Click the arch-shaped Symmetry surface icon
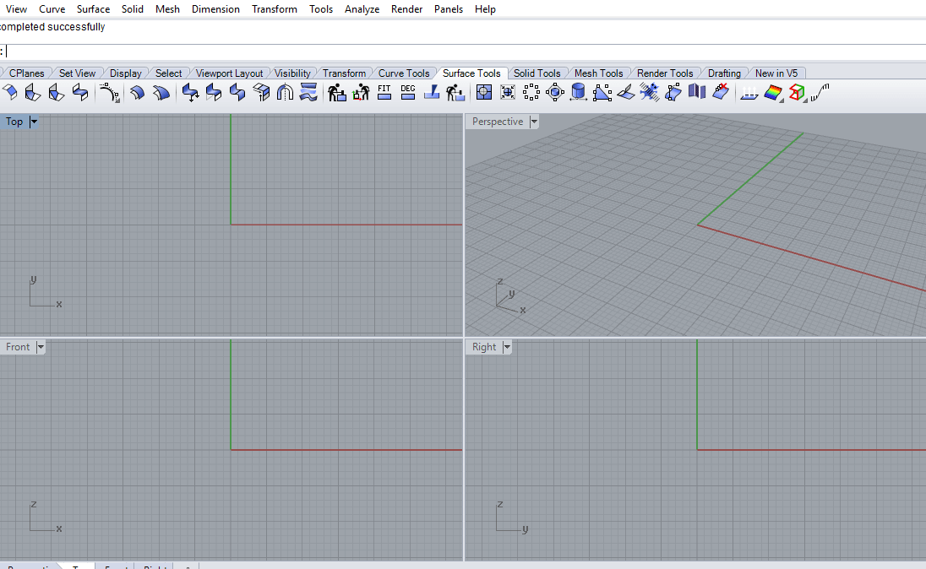Image resolution: width=926 pixels, height=569 pixels. [x=285, y=92]
